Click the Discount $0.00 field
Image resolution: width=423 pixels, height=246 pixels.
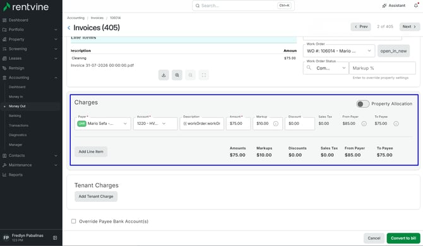coord(300,124)
